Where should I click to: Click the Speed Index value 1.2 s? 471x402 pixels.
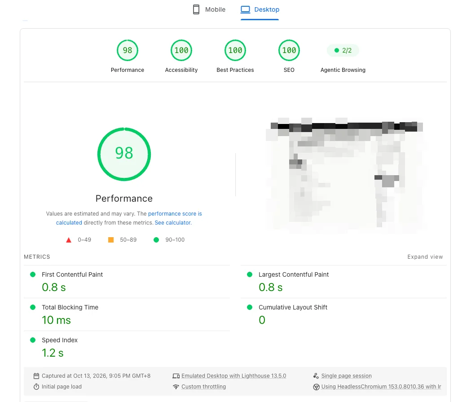coord(53,353)
